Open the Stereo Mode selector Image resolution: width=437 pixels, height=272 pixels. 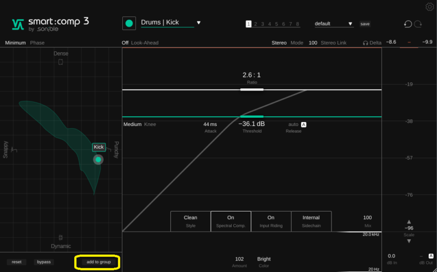click(x=279, y=43)
